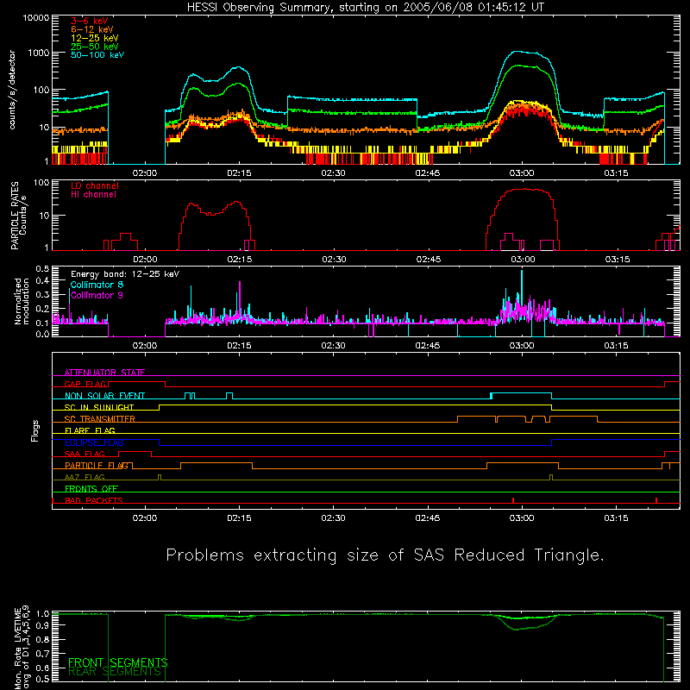
Task: Select the FRONT SEGMENTS legend label
Action: point(118,662)
